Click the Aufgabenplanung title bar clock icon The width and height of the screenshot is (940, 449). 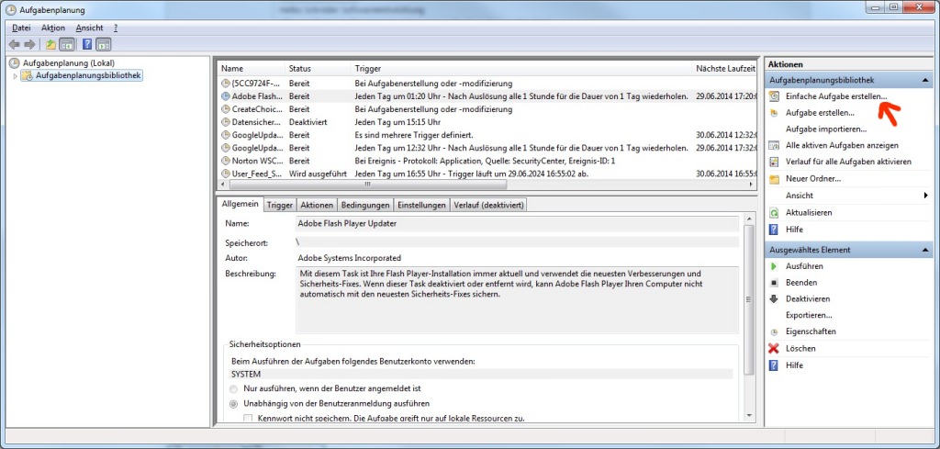coord(10,10)
